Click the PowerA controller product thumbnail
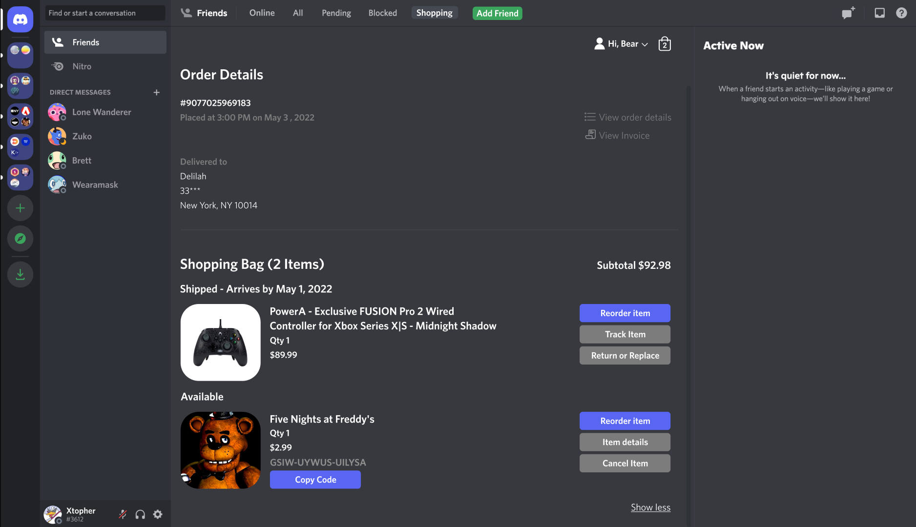The image size is (916, 527). 221,343
